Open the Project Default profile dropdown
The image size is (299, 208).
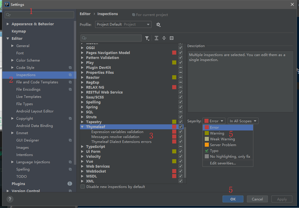(123, 25)
